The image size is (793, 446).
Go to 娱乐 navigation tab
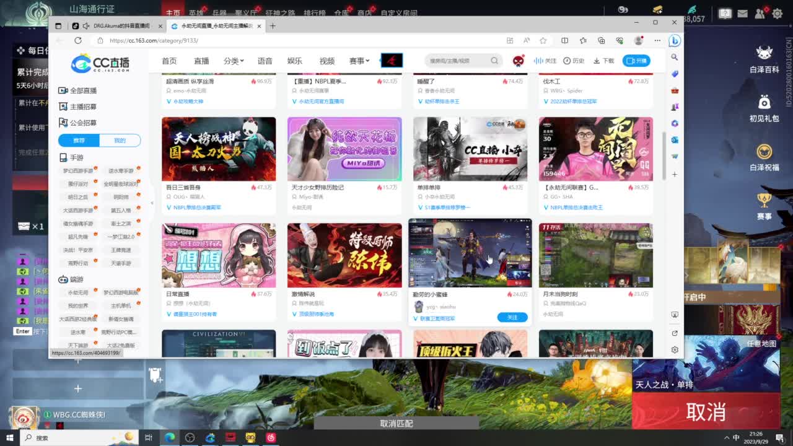pyautogui.click(x=295, y=61)
